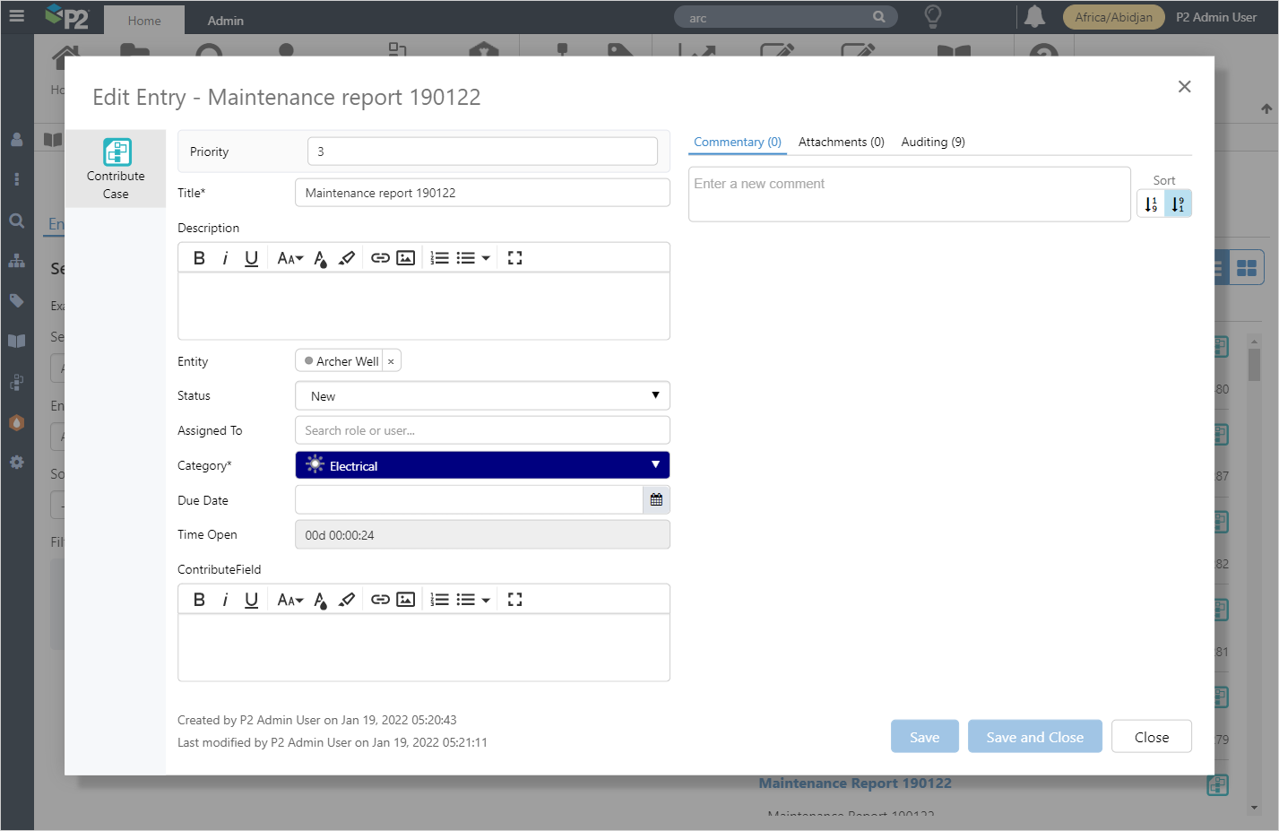Viewport: 1279px width, 831px height.
Task: Expand the Description editor to fullscreen
Action: point(514,258)
